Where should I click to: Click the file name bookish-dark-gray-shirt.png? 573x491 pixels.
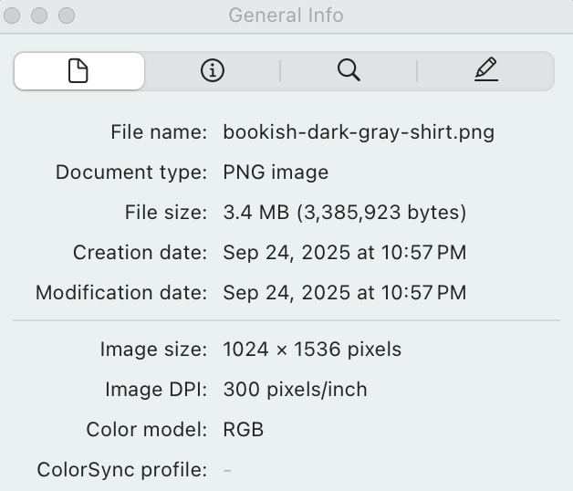[x=359, y=132]
